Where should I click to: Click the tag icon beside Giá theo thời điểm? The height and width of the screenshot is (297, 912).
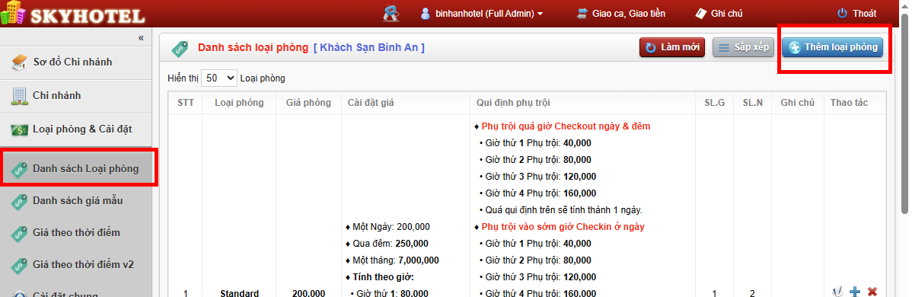pyautogui.click(x=19, y=233)
